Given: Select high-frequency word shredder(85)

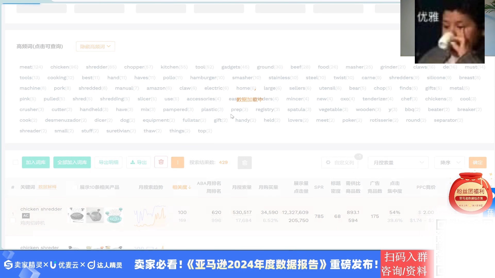Looking at the screenshot, I should (101, 67).
